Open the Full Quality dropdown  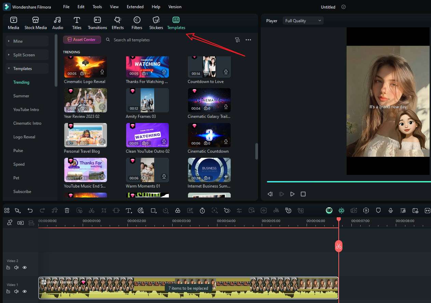click(x=303, y=21)
